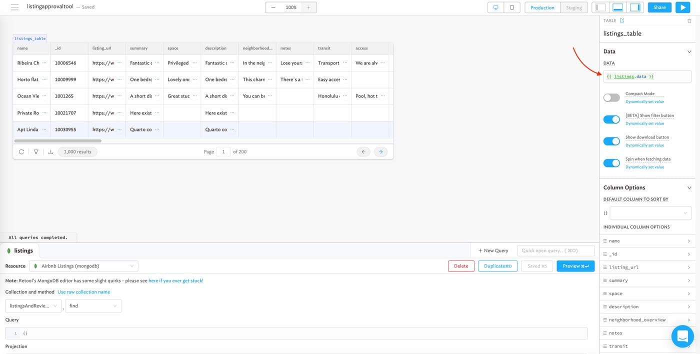Click Use raw collection name link
This screenshot has height=354, width=700.
83,292
